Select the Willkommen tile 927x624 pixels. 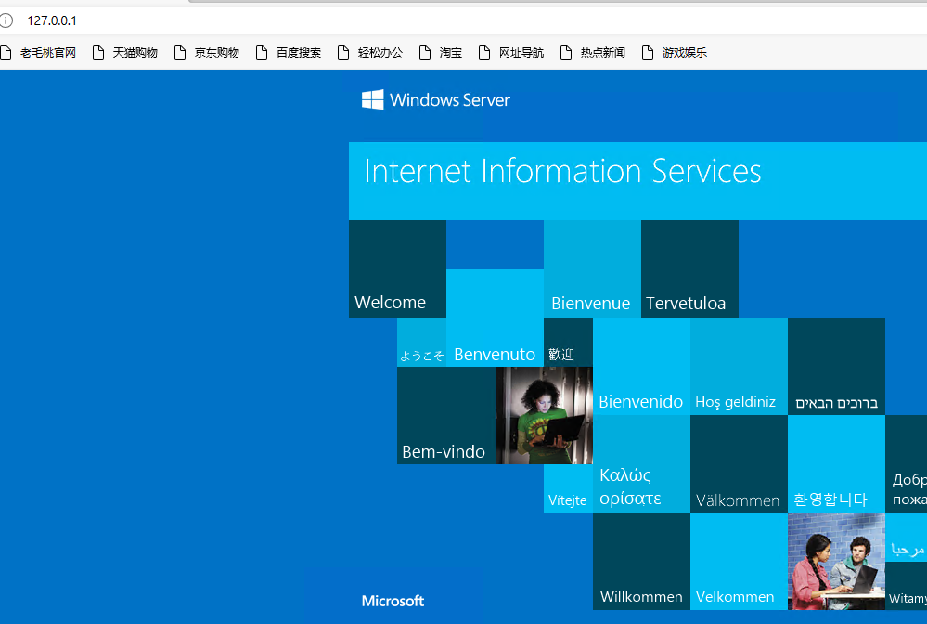[641, 561]
